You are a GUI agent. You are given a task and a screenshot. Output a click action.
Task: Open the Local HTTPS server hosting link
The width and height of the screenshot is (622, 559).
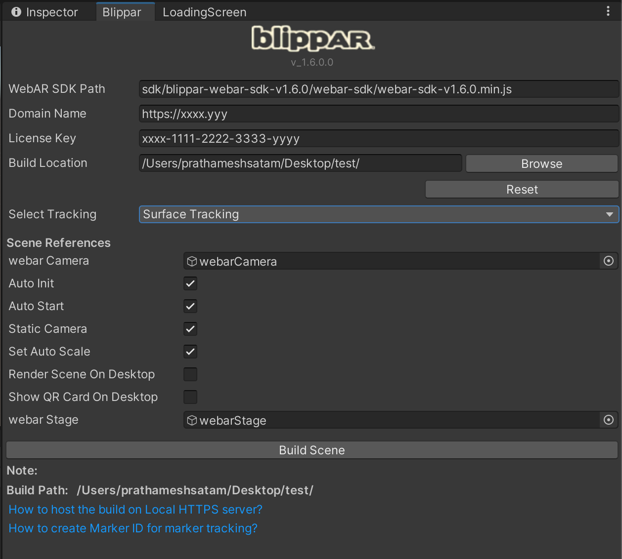point(135,509)
